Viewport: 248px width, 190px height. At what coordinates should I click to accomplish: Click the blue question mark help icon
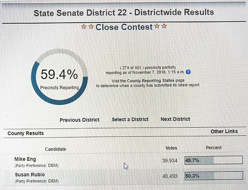point(188,72)
